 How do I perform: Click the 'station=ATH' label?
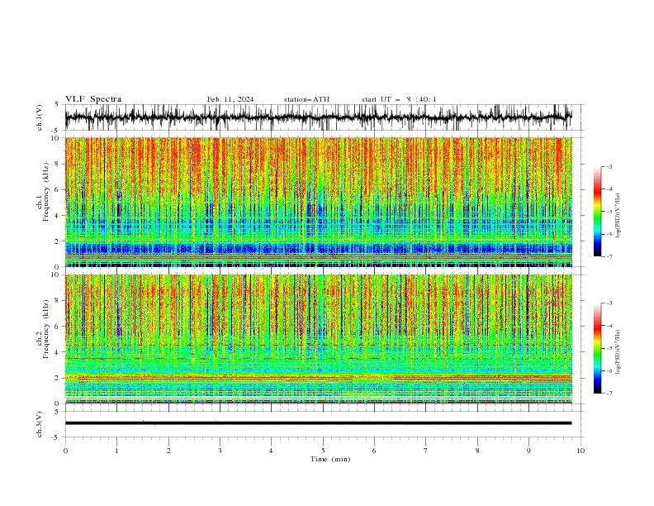coord(306,99)
